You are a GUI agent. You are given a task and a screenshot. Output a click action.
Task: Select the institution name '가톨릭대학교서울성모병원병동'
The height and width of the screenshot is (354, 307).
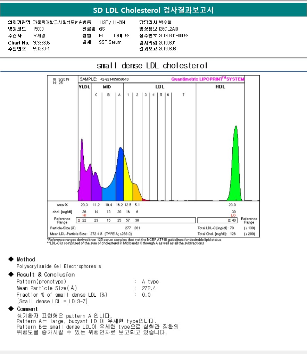coord(62,22)
